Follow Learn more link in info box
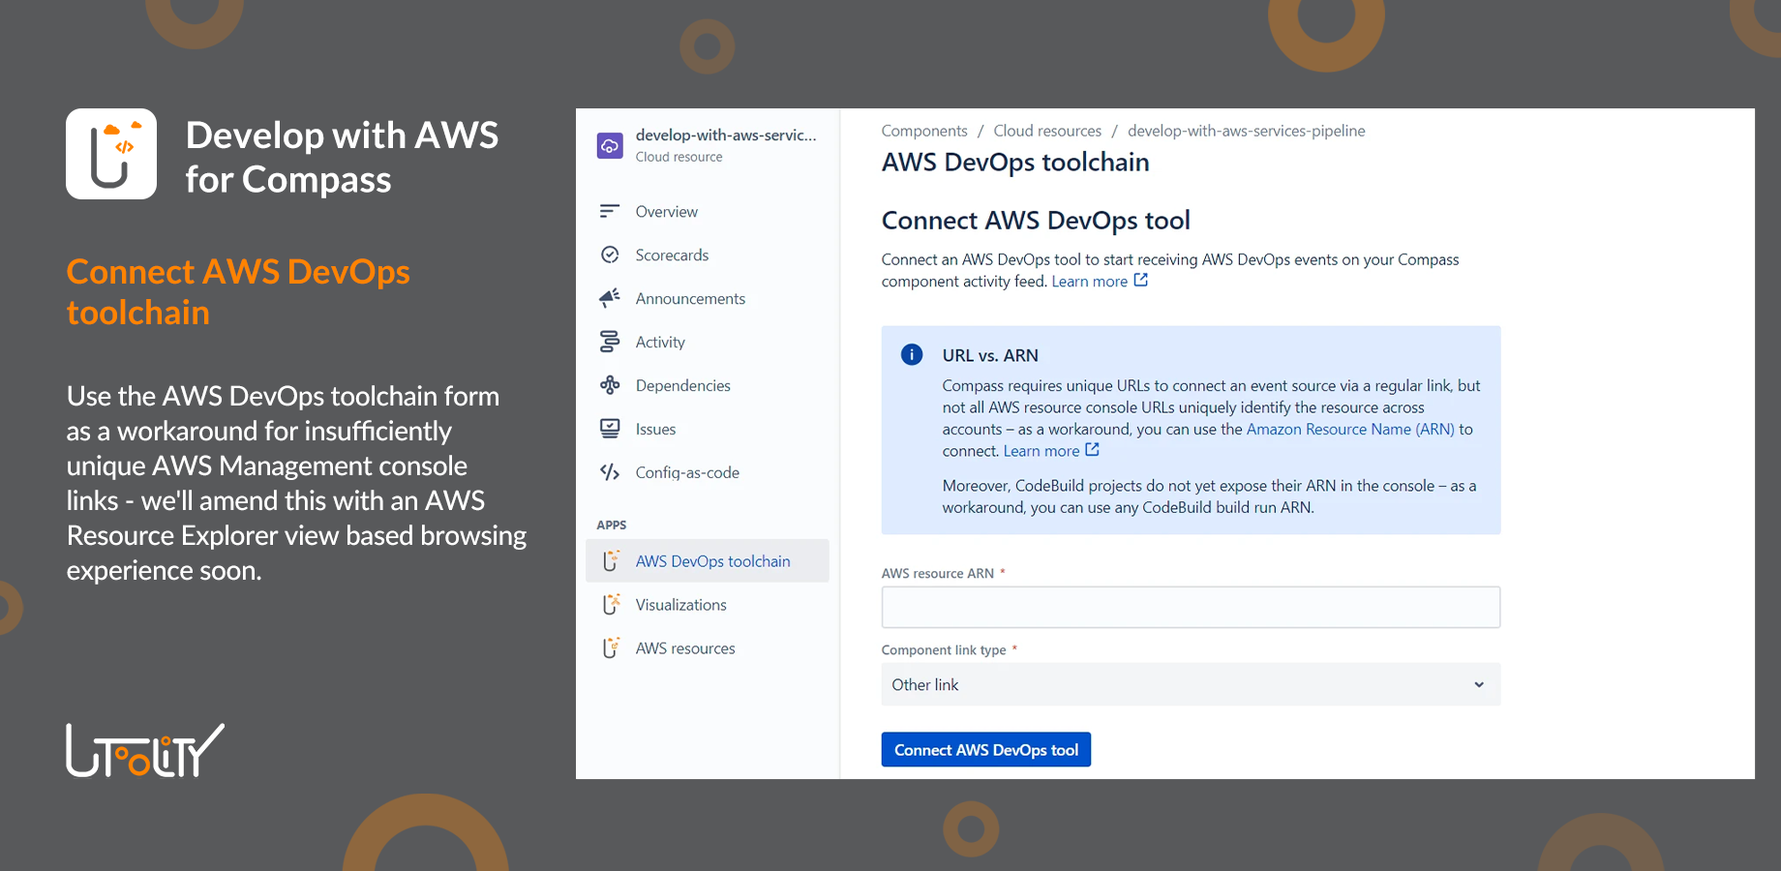The image size is (1781, 871). tap(1041, 451)
